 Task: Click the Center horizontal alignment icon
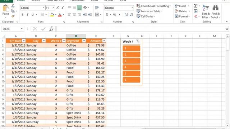click(x=74, y=15)
